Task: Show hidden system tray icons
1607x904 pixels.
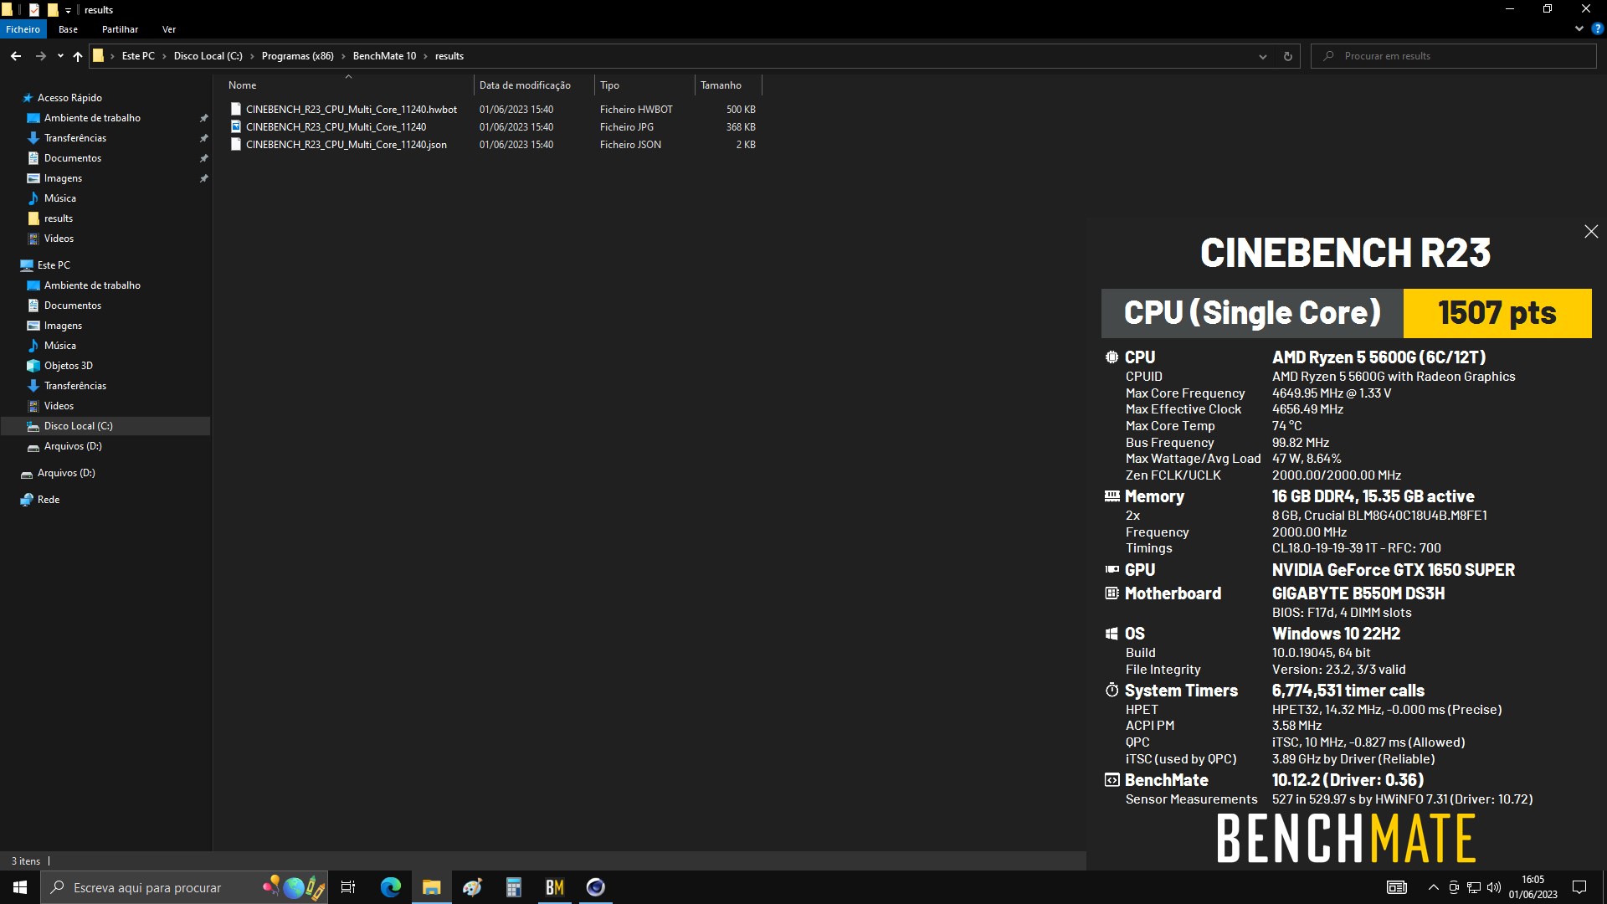Action: tap(1434, 887)
